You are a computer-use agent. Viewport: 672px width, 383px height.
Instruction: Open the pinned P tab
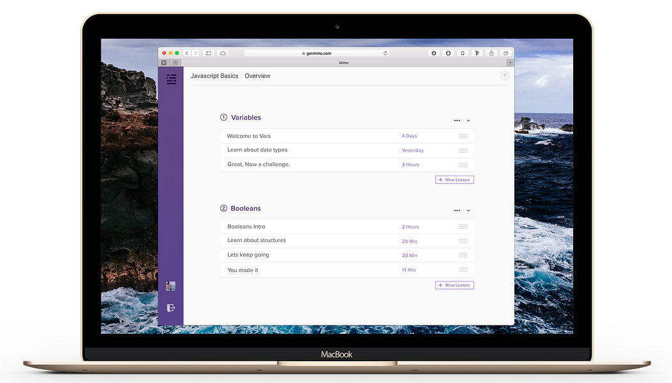164,63
